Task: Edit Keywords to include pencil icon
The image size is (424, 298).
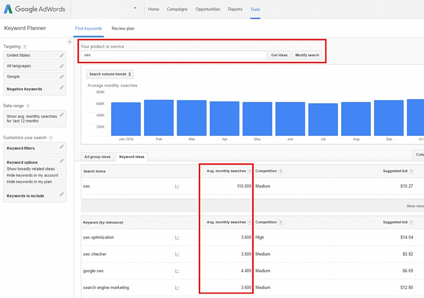Action: tap(62, 194)
